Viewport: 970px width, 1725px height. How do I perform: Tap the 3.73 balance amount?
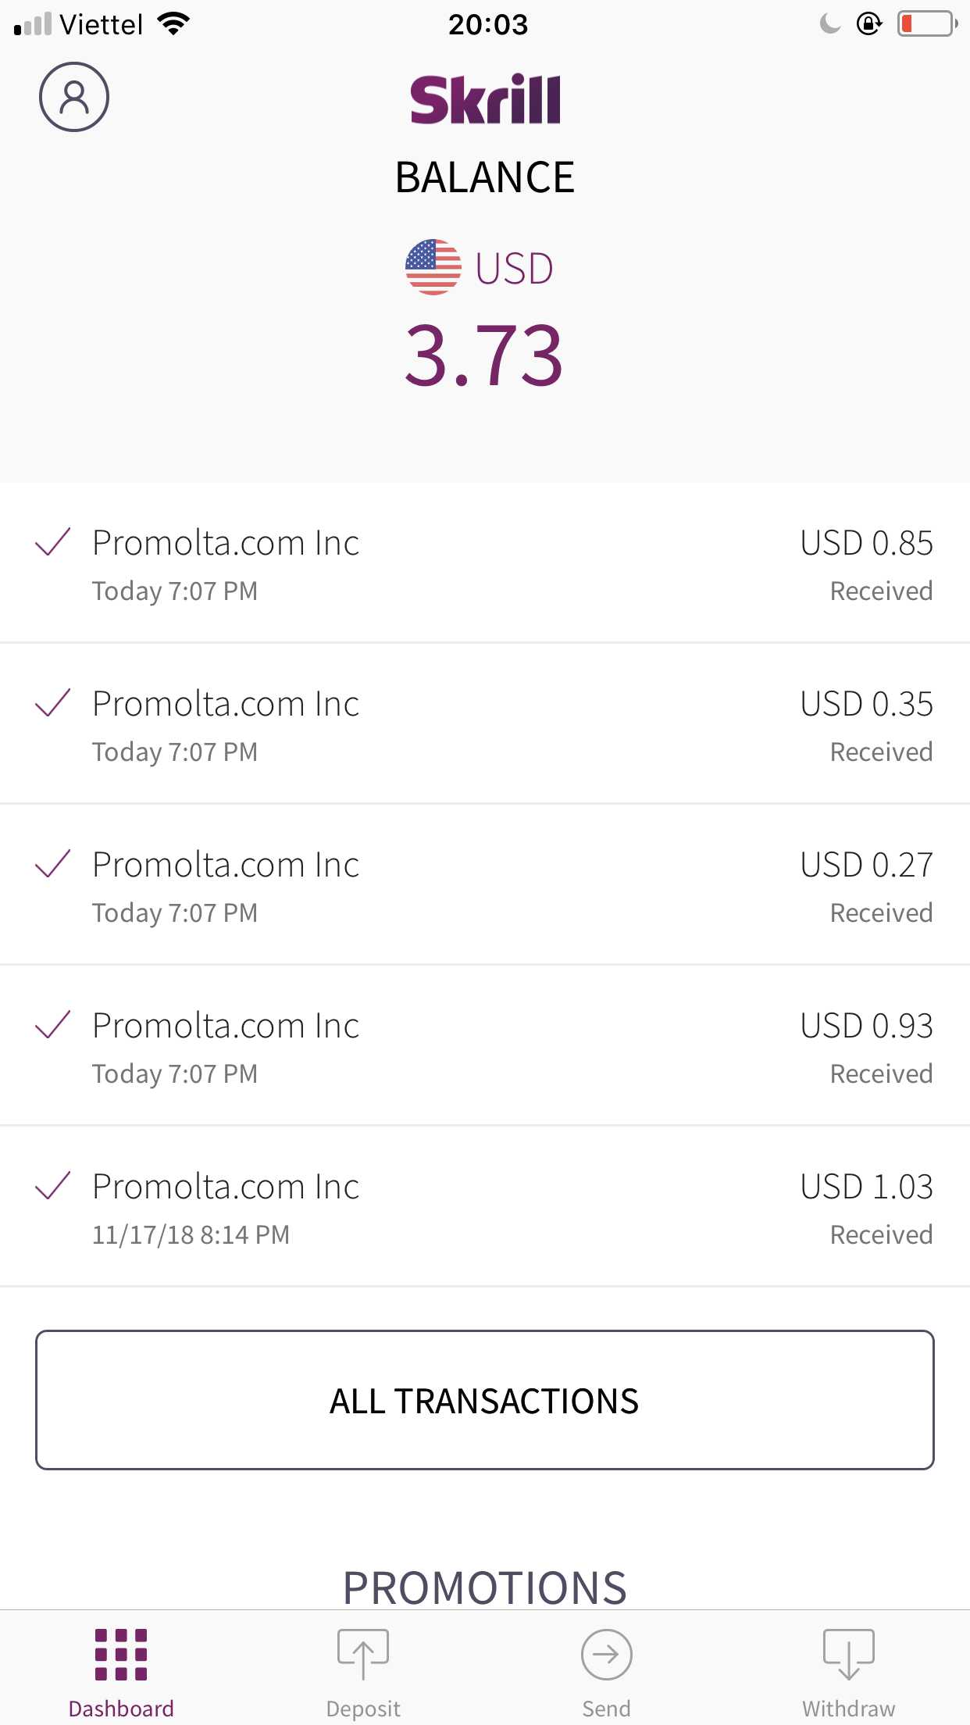tap(484, 356)
